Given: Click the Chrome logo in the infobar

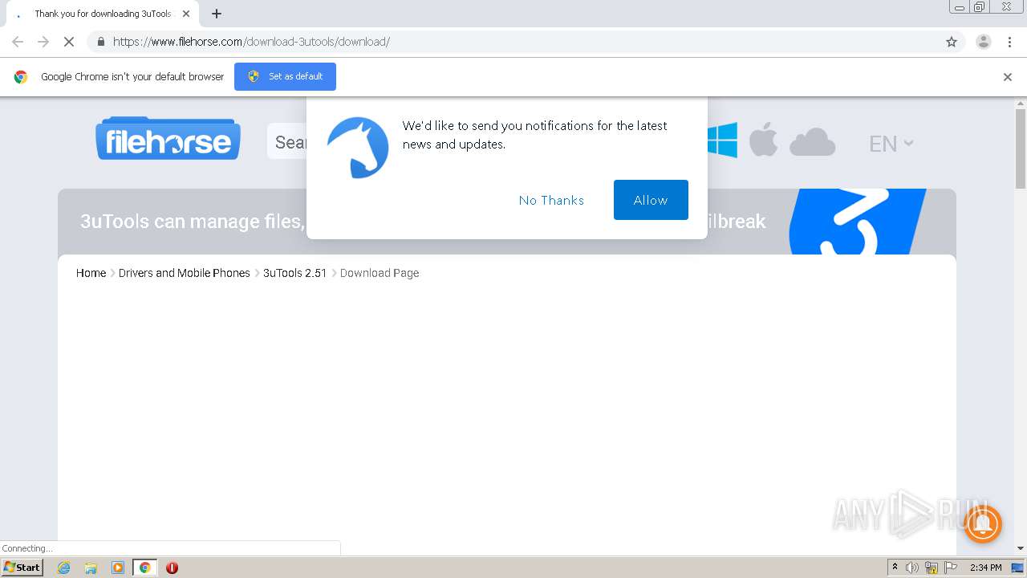Looking at the screenshot, I should click(x=21, y=77).
